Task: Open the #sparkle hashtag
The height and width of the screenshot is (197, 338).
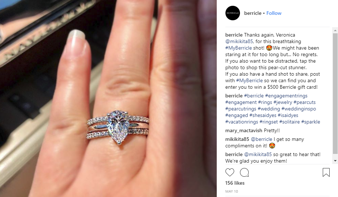Action: click(311, 122)
